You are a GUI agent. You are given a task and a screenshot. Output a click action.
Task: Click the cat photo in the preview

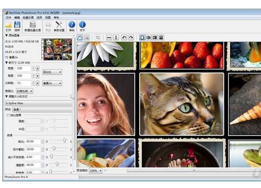tap(182, 104)
